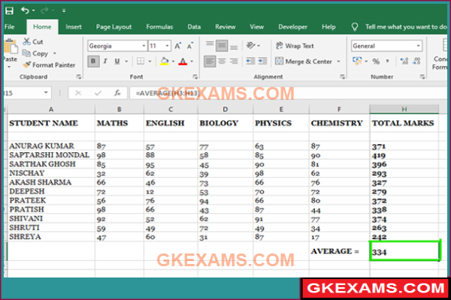This screenshot has width=451, height=300.
Task: Click the red font color swatch
Action: 183,61
